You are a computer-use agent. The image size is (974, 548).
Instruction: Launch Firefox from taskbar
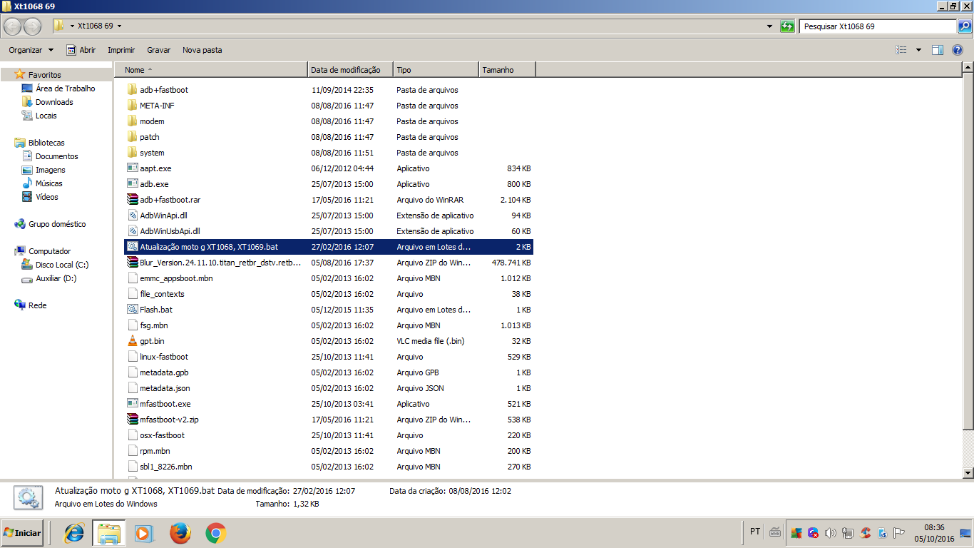click(180, 533)
